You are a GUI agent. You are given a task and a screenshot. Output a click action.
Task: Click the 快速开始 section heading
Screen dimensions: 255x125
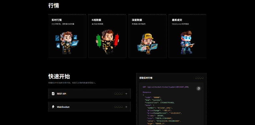[x=59, y=76]
